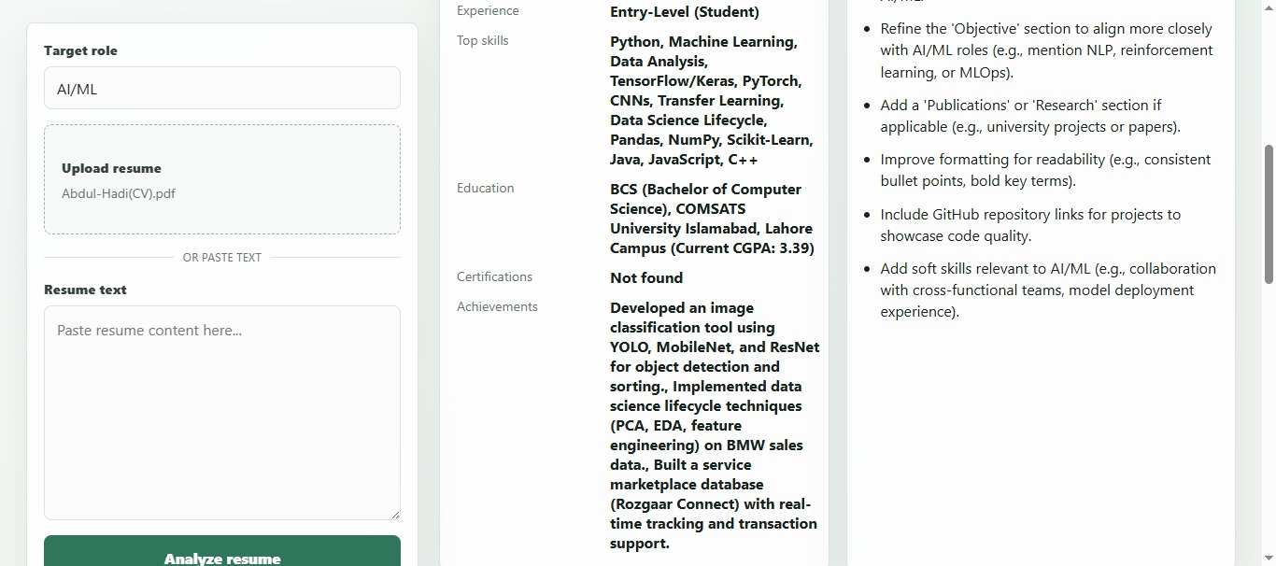Click the suggestion to refine the Objective section
Screen dimensions: 1276x566
click(x=1046, y=50)
